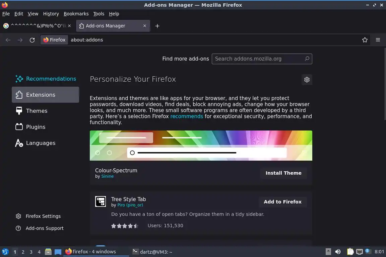Focus the Search addons.mozilla.org field
Image resolution: width=386 pixels, height=257 pixels.
coord(262,59)
